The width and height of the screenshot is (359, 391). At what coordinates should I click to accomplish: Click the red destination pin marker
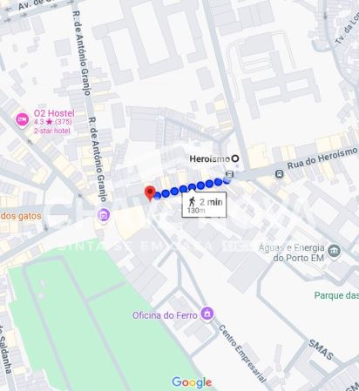point(150,193)
